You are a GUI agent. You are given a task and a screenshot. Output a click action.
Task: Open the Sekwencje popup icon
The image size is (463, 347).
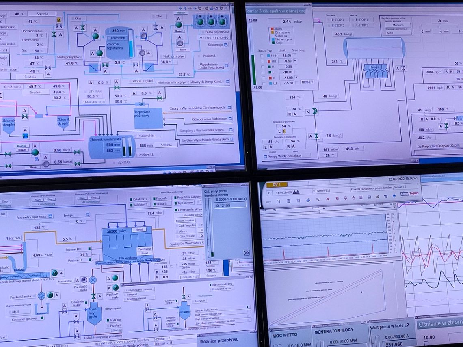pyautogui.click(x=226, y=45)
